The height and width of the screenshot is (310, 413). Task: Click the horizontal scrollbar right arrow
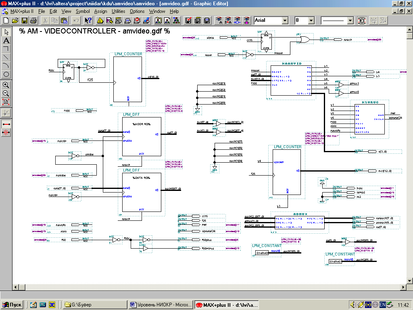coord(403,287)
